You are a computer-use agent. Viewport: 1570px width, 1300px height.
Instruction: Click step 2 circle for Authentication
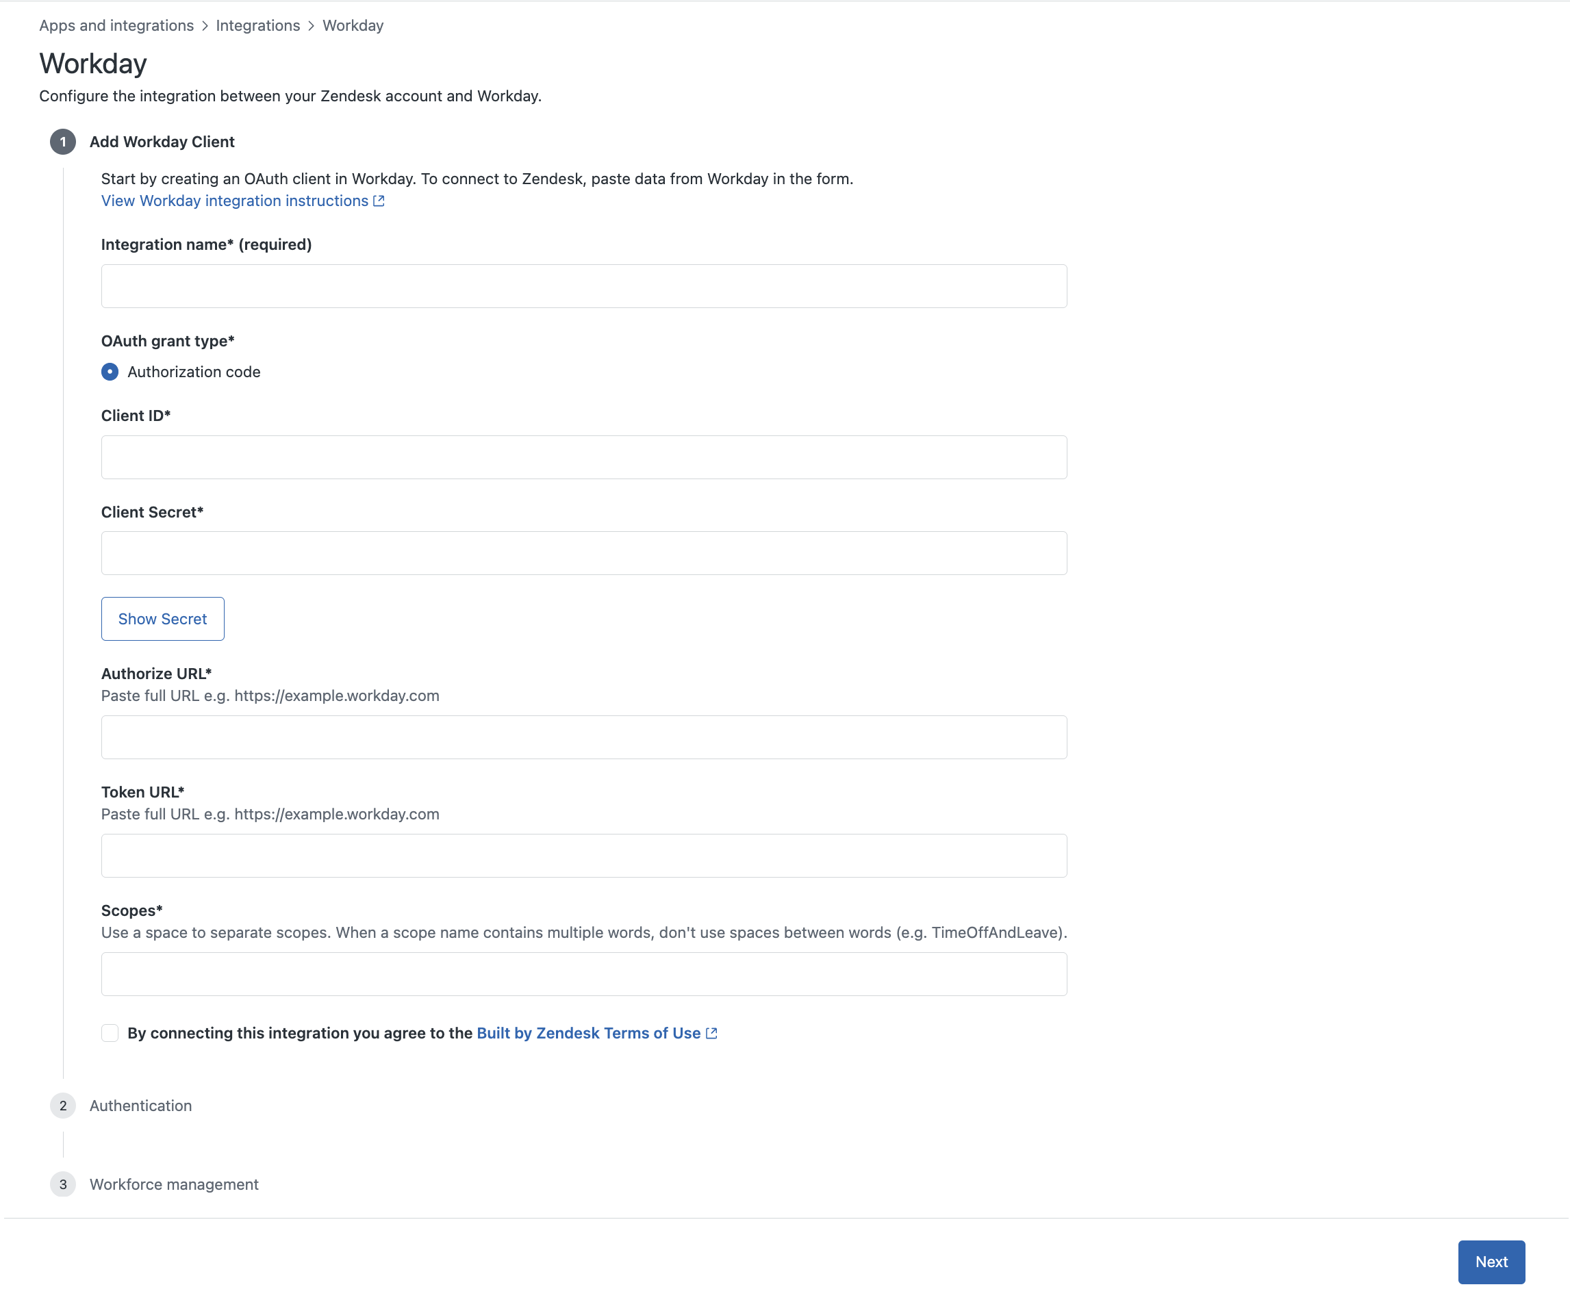[x=63, y=1106]
